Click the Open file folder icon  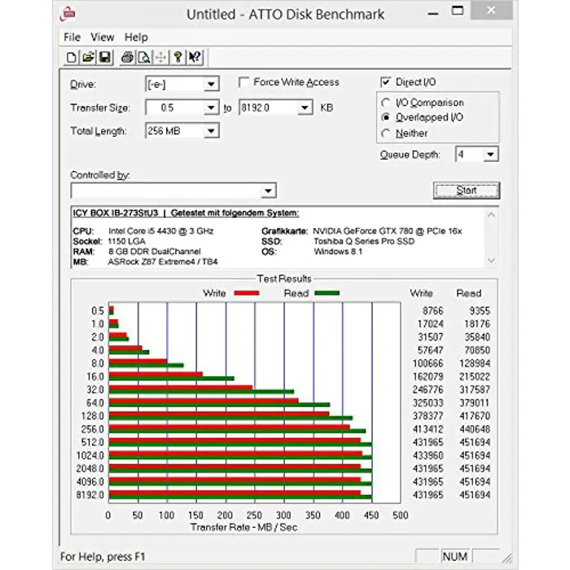tap(88, 57)
